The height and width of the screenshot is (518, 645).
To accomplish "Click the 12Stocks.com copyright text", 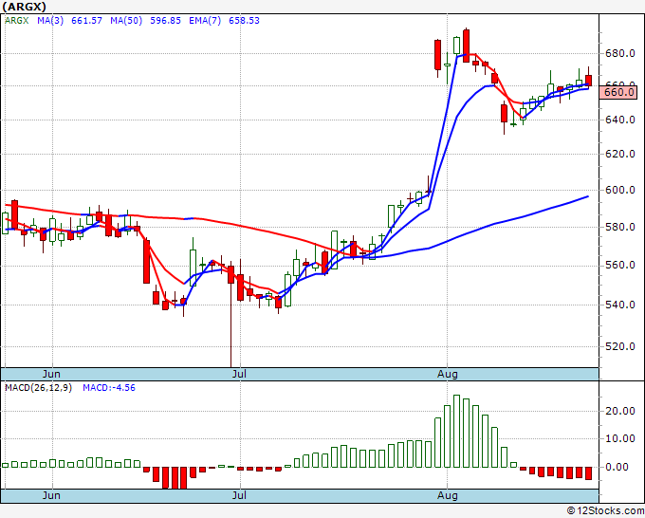I will tap(605, 511).
